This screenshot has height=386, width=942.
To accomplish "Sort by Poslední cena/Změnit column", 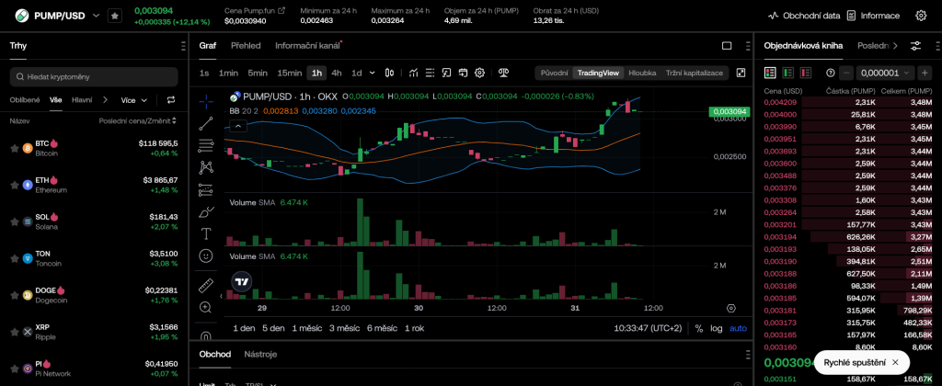I will pos(138,121).
